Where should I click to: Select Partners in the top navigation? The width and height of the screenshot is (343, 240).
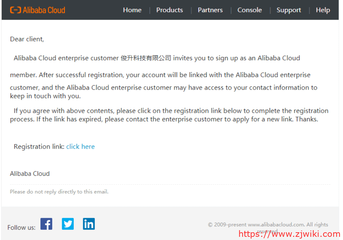tap(210, 10)
